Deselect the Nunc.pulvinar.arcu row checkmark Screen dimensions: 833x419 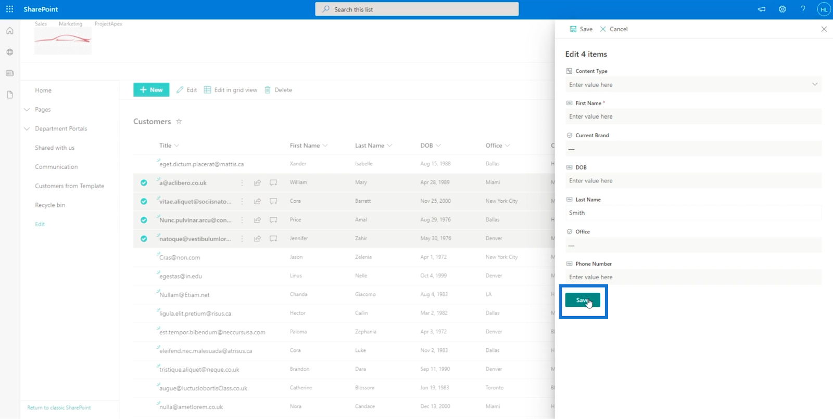(144, 220)
